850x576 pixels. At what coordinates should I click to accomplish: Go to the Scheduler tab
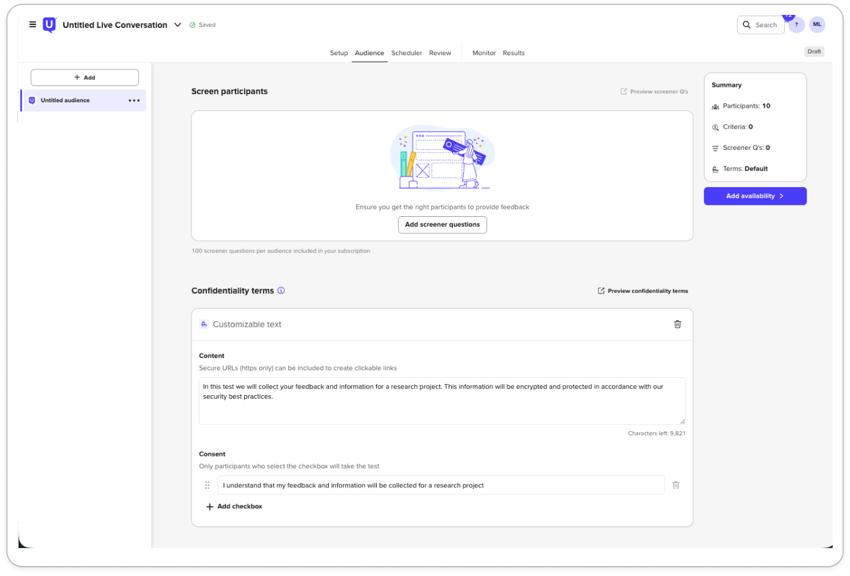[x=406, y=53]
